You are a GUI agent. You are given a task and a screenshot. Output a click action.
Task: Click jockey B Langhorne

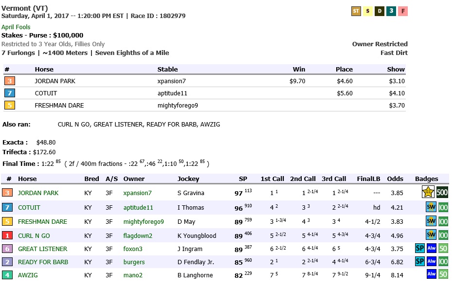click(x=195, y=275)
